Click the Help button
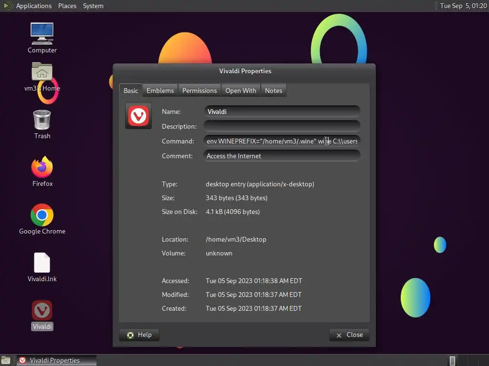 click(139, 335)
